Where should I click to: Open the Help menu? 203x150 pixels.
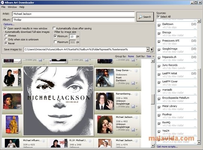point(22,7)
